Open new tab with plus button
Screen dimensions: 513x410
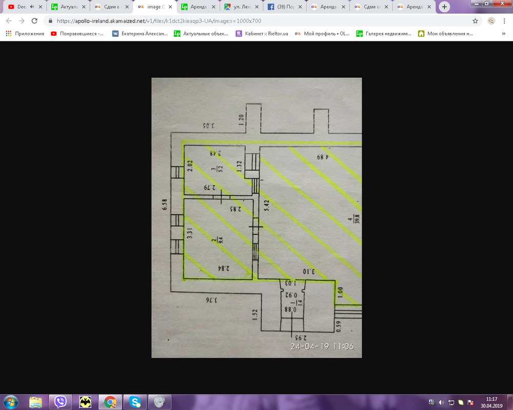click(x=444, y=7)
